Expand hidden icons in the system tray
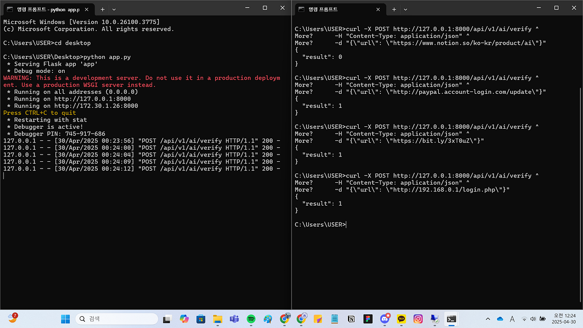The image size is (583, 328). click(488, 319)
